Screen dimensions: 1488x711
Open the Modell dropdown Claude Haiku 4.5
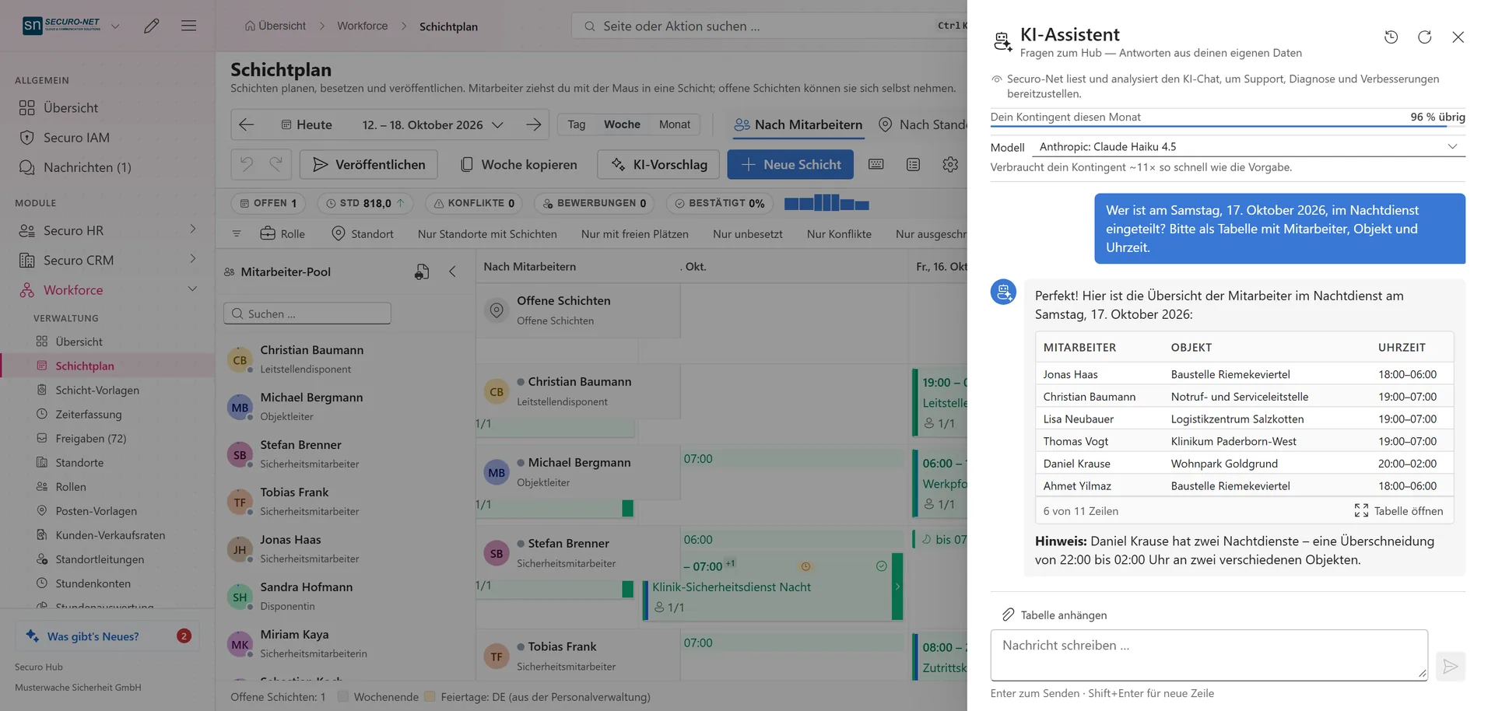coord(1248,147)
